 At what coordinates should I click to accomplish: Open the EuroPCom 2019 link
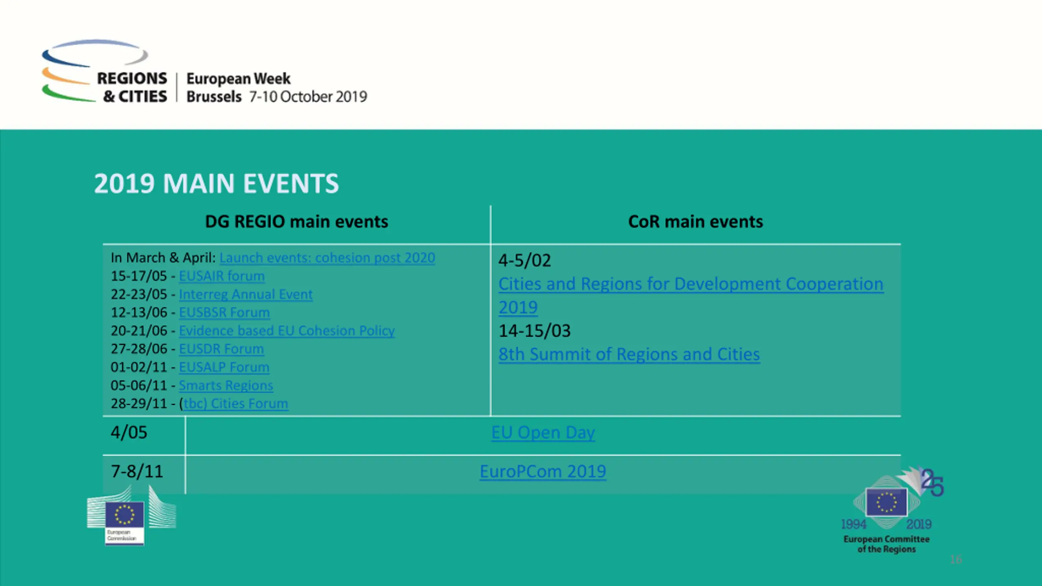click(x=543, y=472)
